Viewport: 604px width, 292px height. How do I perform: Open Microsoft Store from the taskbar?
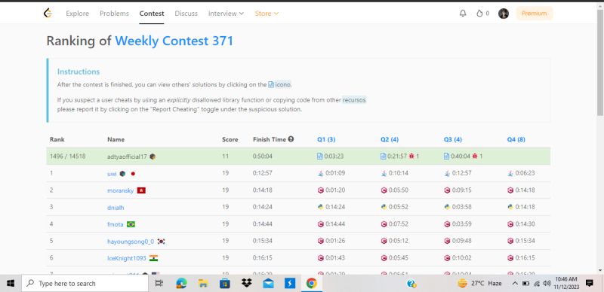(225, 283)
